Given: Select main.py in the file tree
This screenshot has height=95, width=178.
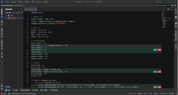Looking at the screenshot, I should coord(13,18).
